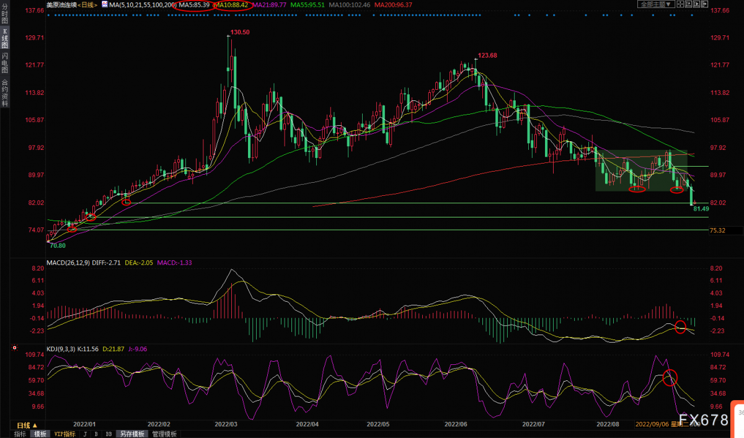Image resolution: width=744 pixels, height=438 pixels.
Task: Click the small marker icon beside KDJ label
Action: pyautogui.click(x=14, y=349)
